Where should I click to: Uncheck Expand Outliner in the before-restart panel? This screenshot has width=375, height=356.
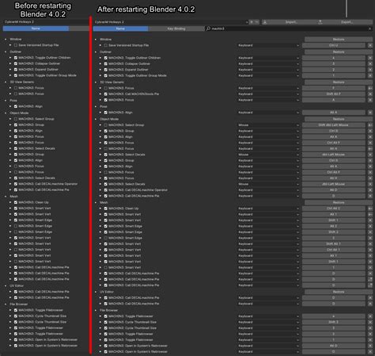click(16, 70)
